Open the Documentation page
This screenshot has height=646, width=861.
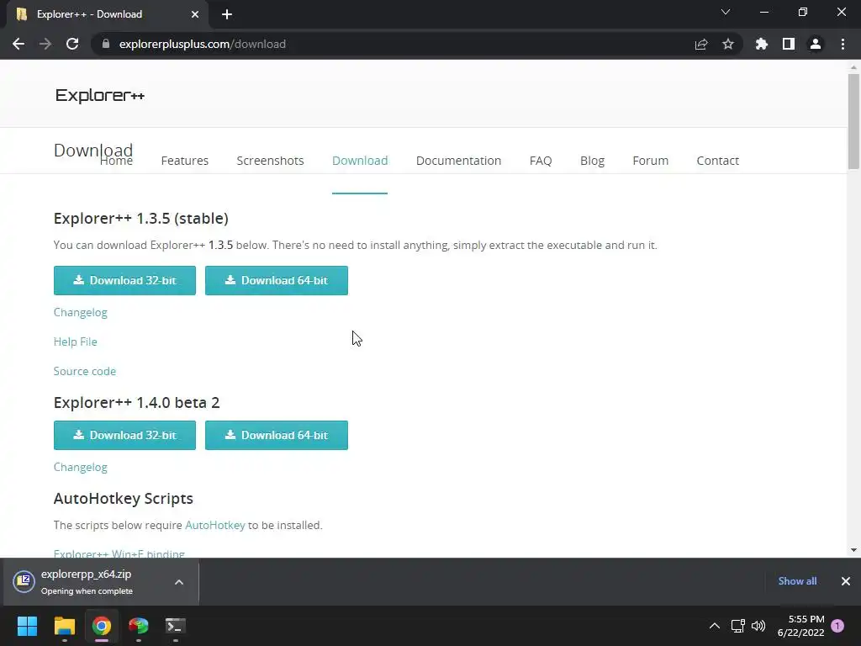click(x=458, y=161)
